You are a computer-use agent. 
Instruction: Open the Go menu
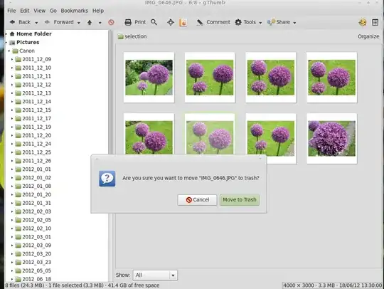pyautogui.click(x=53, y=11)
